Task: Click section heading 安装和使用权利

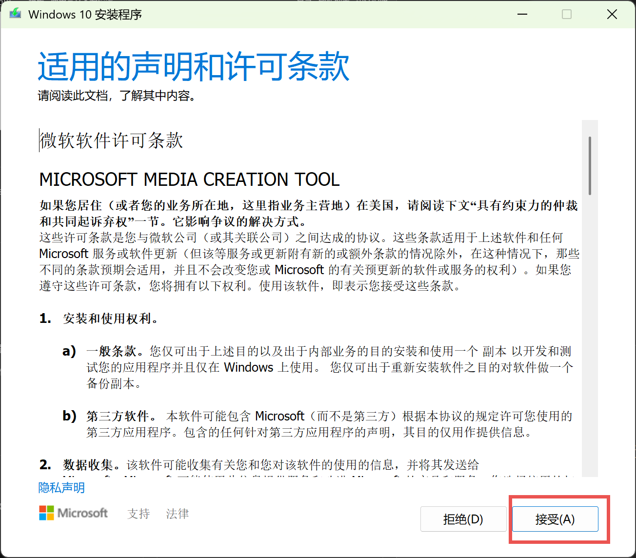Action: pyautogui.click(x=110, y=319)
